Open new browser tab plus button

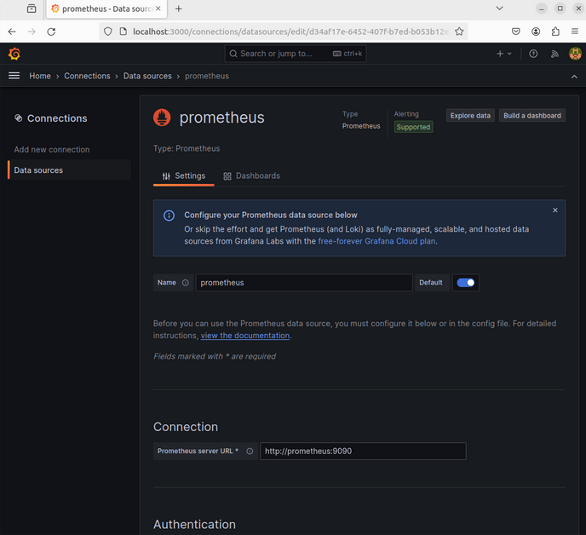[179, 9]
